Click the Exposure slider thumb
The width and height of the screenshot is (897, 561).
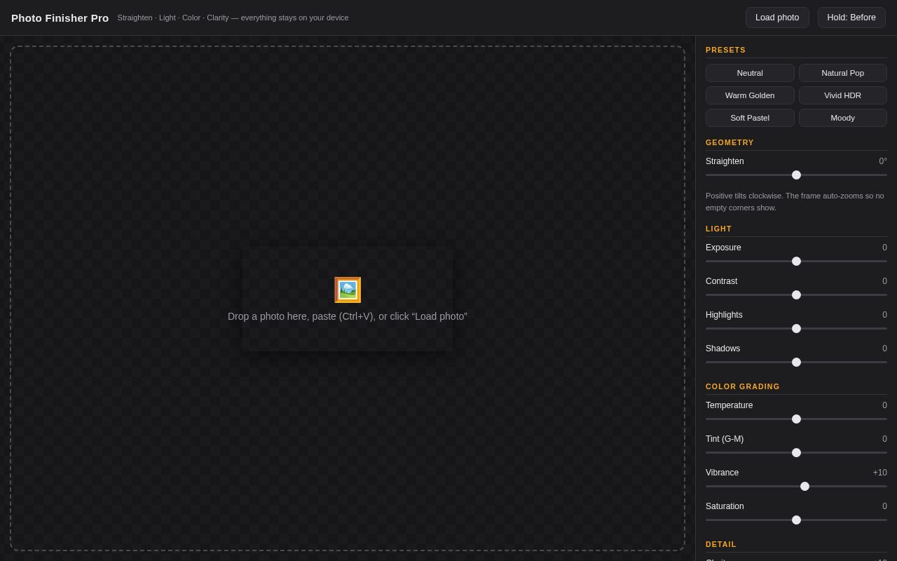pyautogui.click(x=796, y=261)
